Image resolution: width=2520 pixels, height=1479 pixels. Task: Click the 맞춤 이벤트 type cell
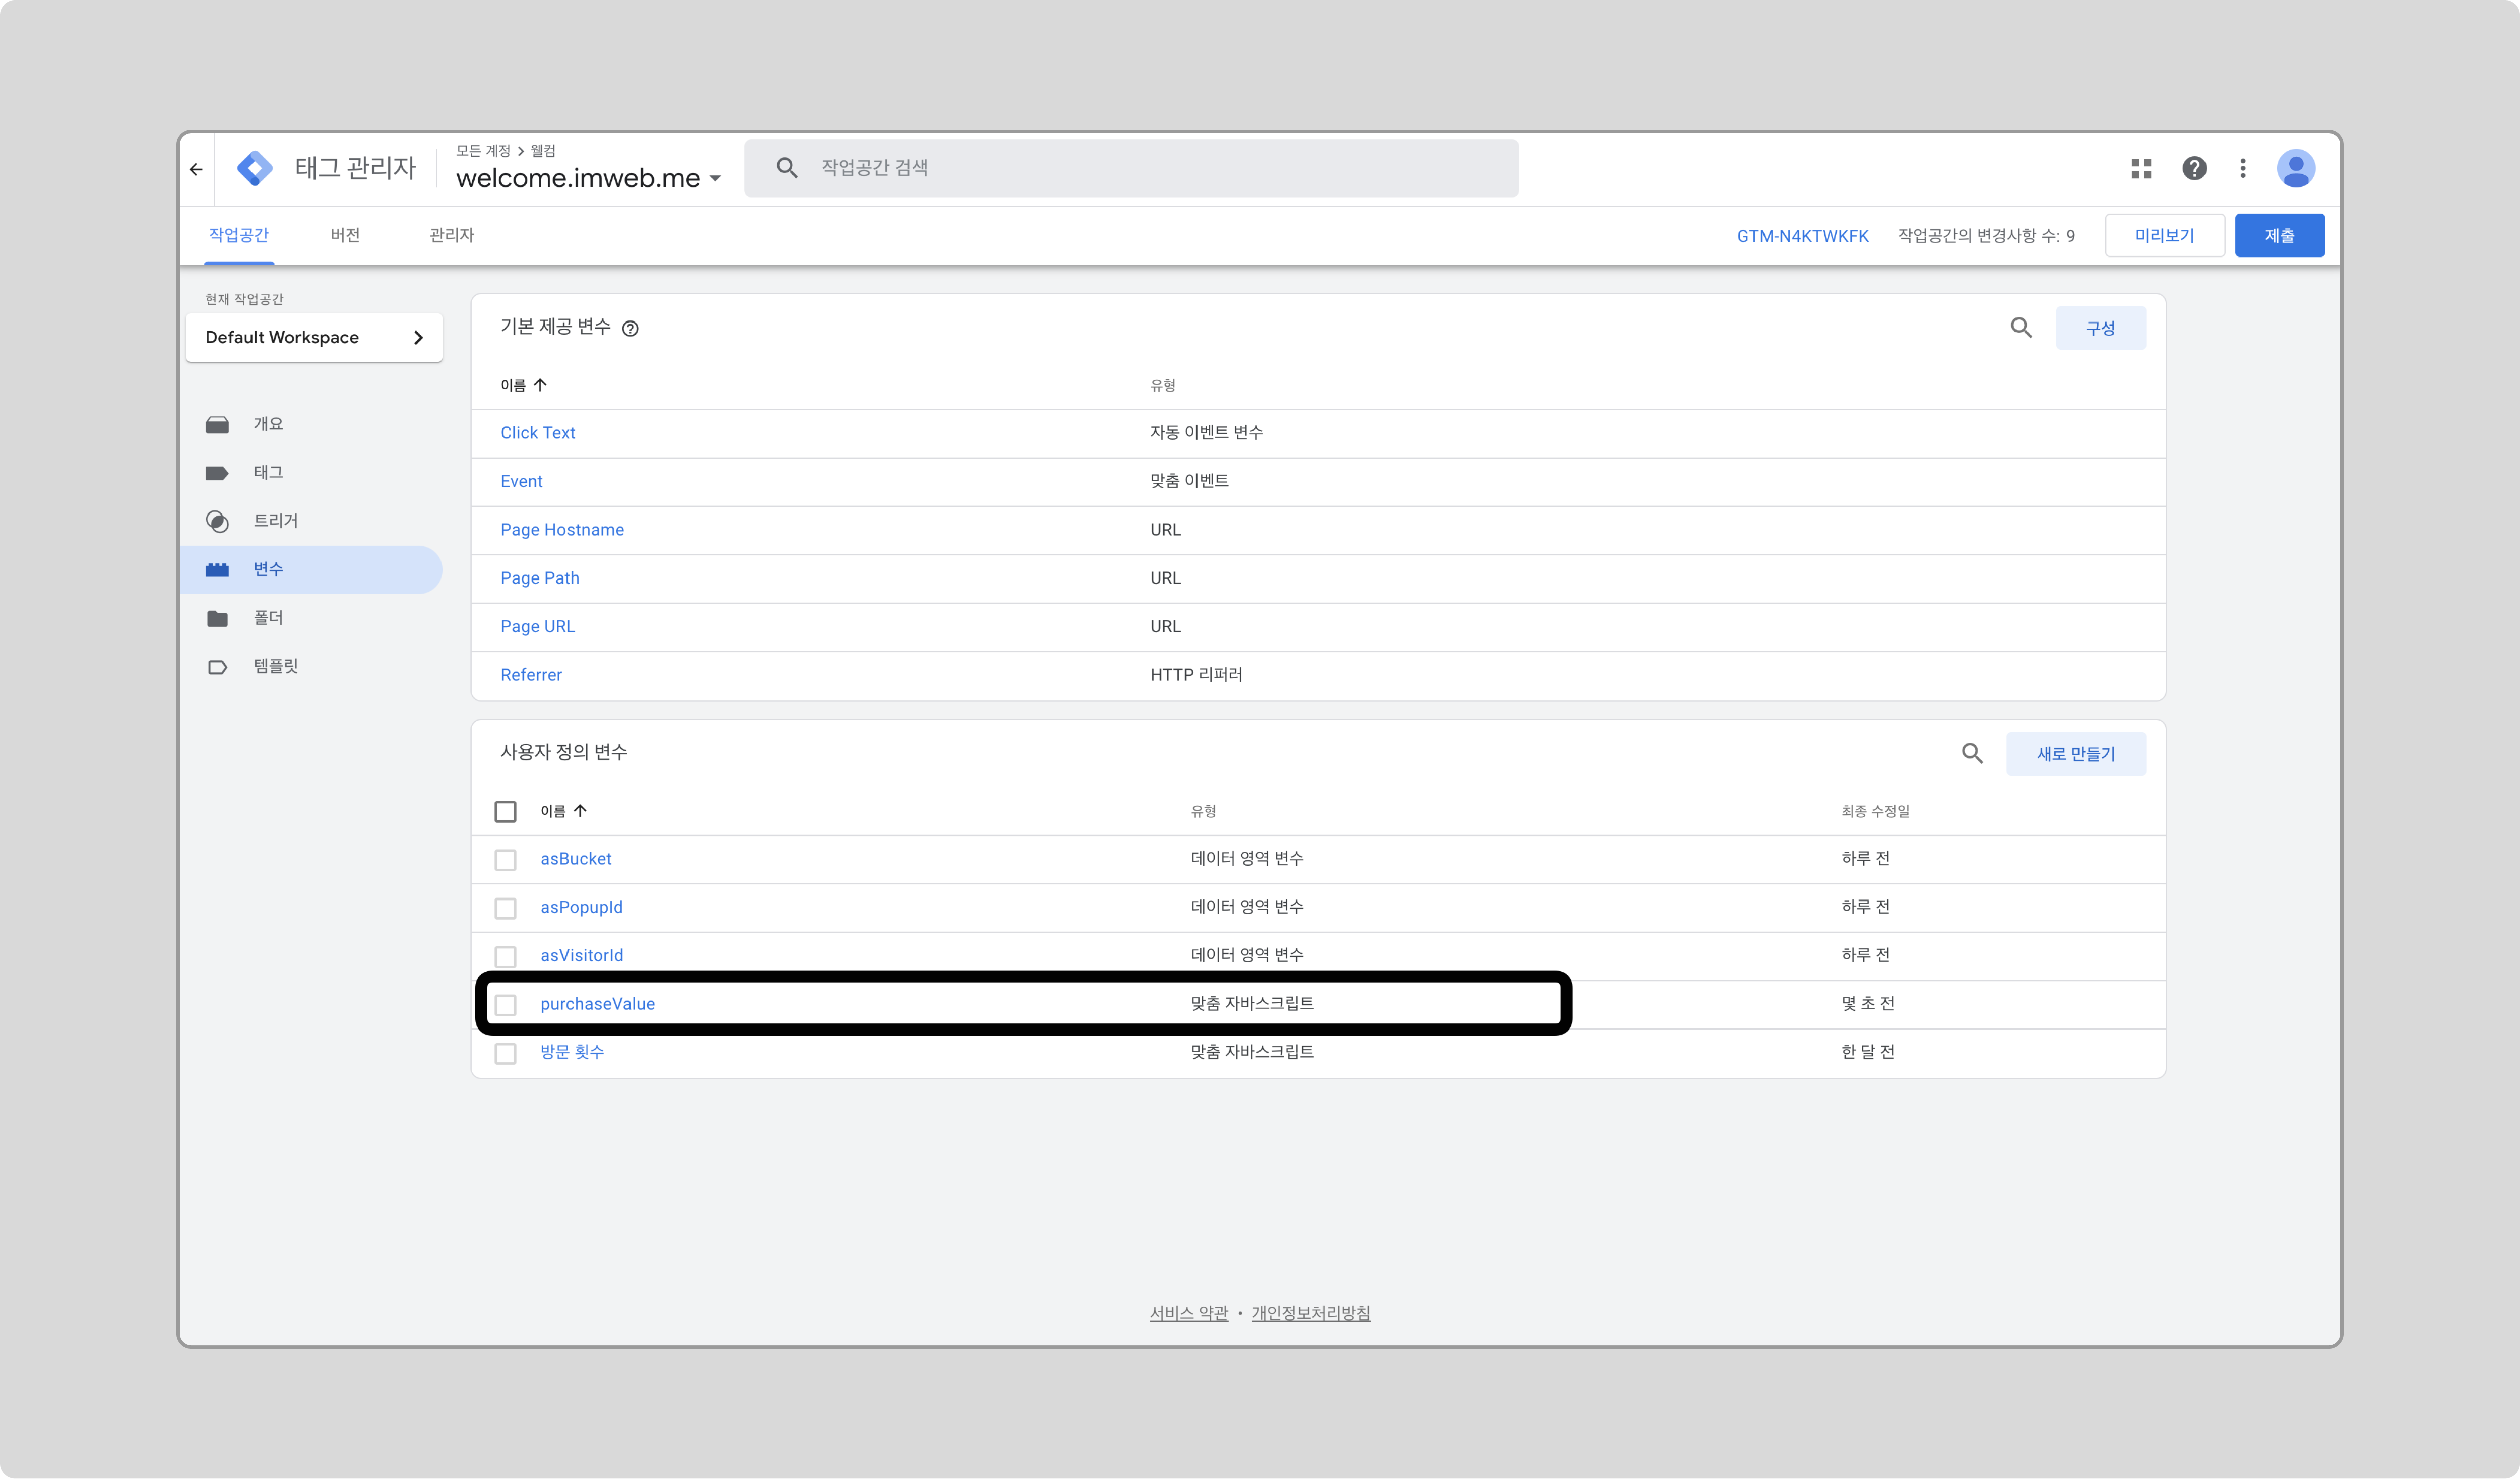pyautogui.click(x=1189, y=481)
